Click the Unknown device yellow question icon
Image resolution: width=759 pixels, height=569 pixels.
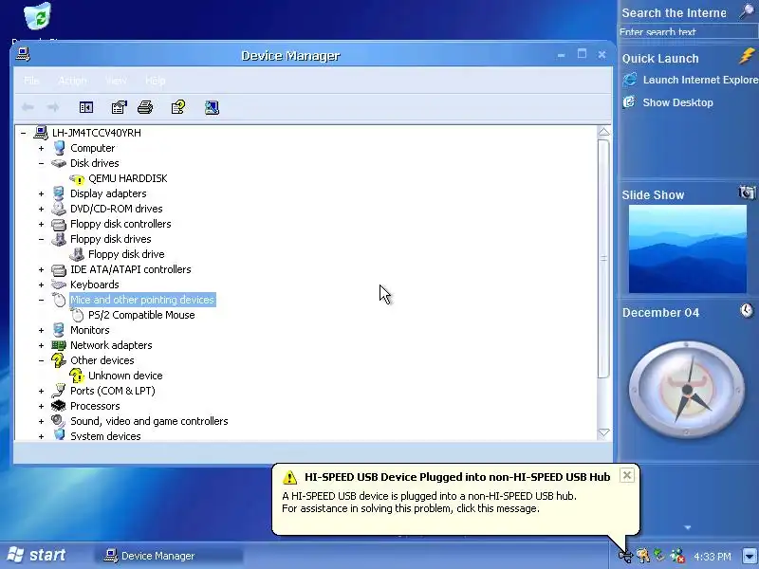tap(77, 376)
